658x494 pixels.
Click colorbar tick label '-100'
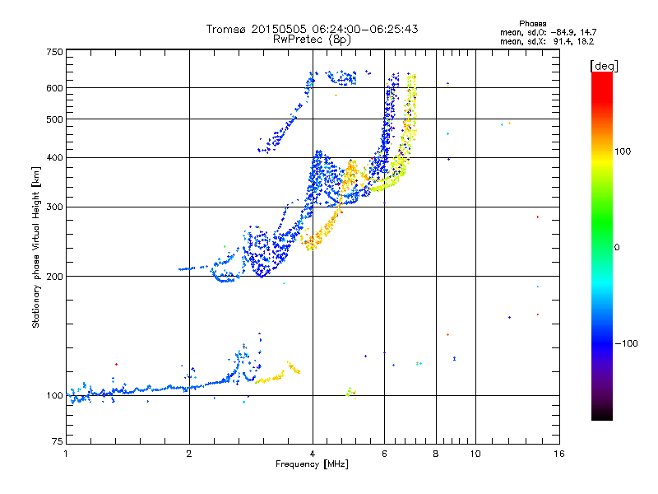[626, 343]
